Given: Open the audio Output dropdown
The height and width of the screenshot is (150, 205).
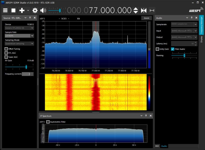Looking at the screenshot, I should coord(184,37).
